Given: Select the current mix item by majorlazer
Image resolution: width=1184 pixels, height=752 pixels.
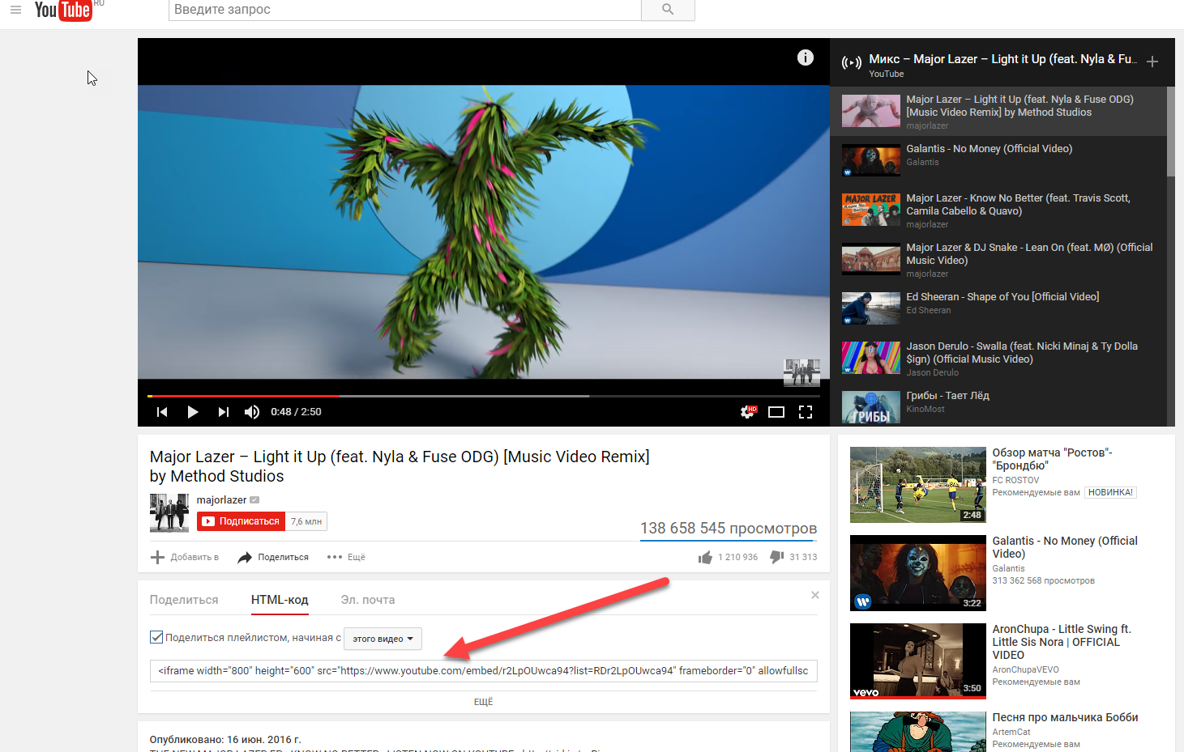Looking at the screenshot, I should pyautogui.click(x=998, y=112).
